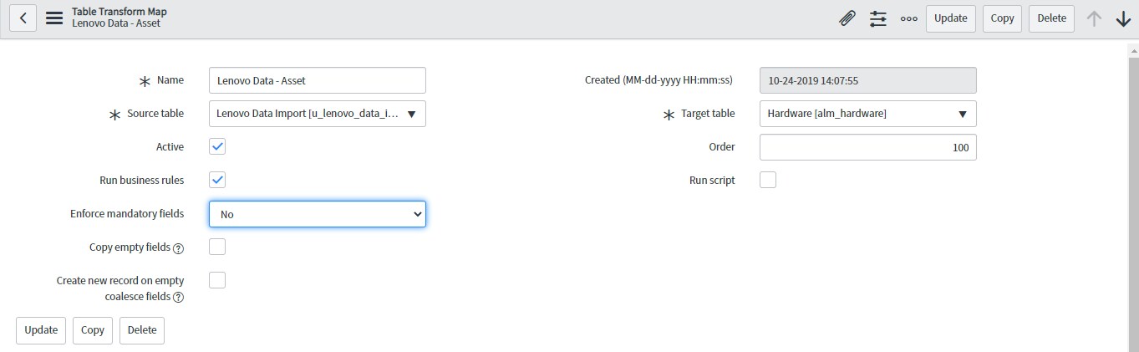1139x352 pixels.
Task: Open the Source table dropdown
Action: pyautogui.click(x=318, y=114)
